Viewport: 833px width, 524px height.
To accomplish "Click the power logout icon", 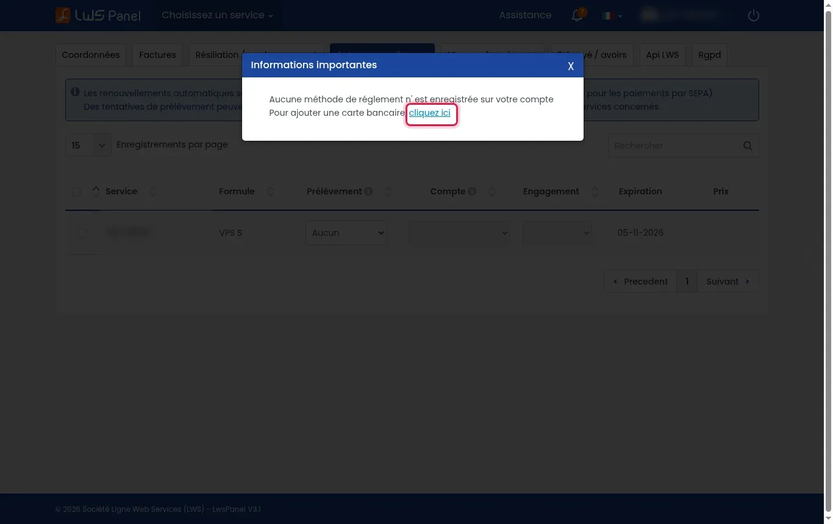I will click(754, 15).
